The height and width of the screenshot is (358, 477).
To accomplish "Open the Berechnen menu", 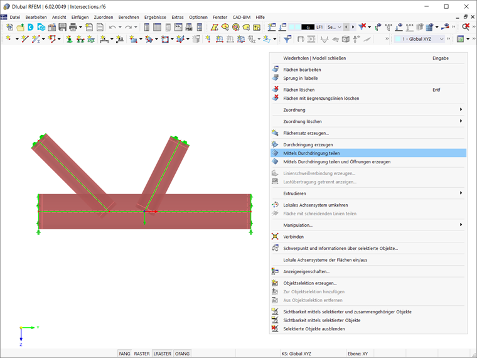I will coord(129,18).
